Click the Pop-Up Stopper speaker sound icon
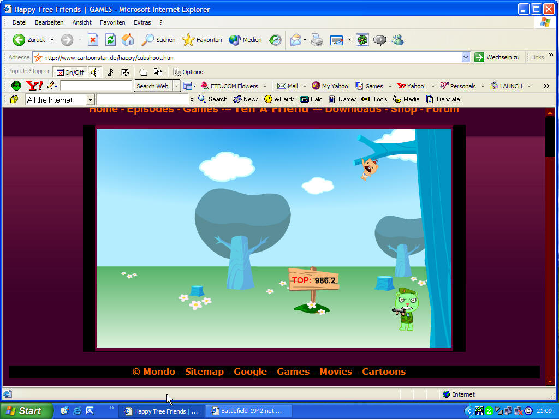Viewport: 559px width, 419px height. pos(94,73)
